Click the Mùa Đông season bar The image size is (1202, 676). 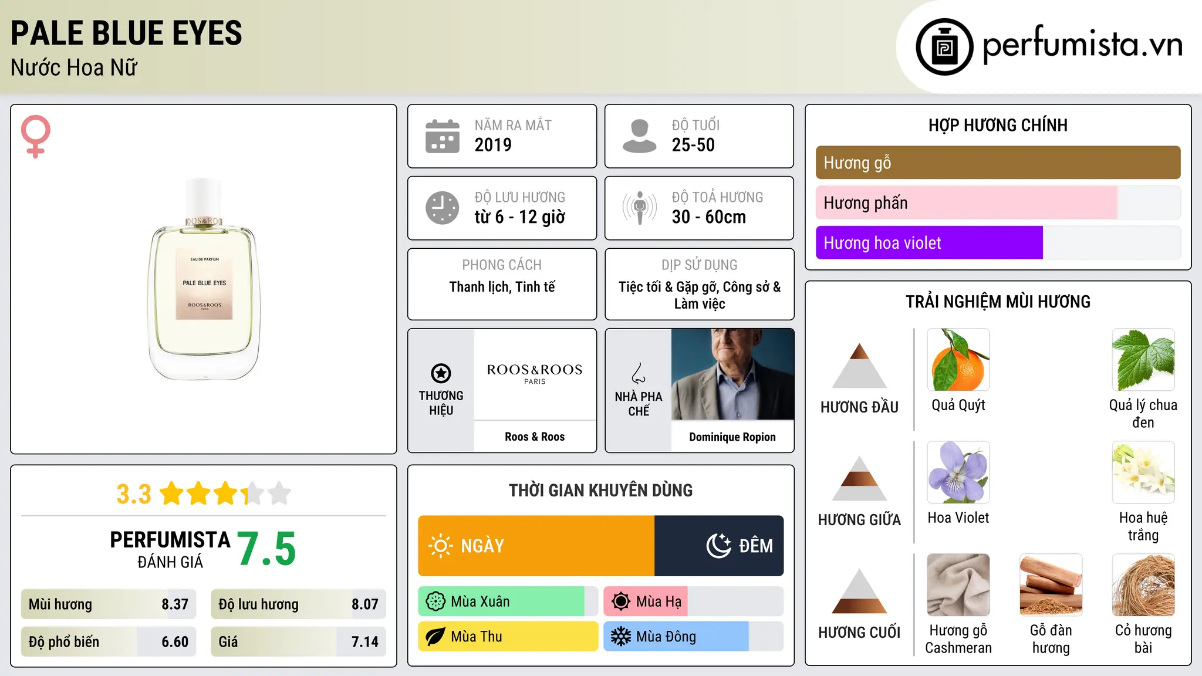pyautogui.click(x=694, y=637)
